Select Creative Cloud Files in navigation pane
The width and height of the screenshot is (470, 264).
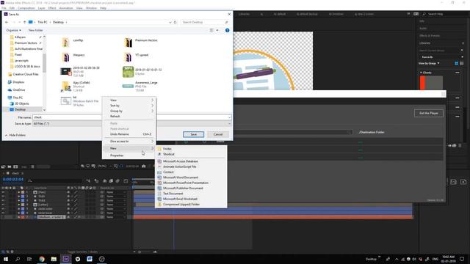(x=23, y=74)
